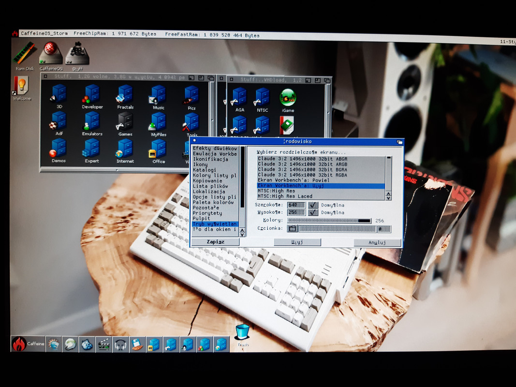The width and height of the screenshot is (516, 387).
Task: Click down arrow of screen mode list scrollbar
Action: (388, 198)
